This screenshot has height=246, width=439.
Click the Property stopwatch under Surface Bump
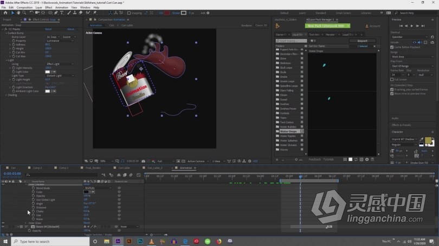[14, 41]
